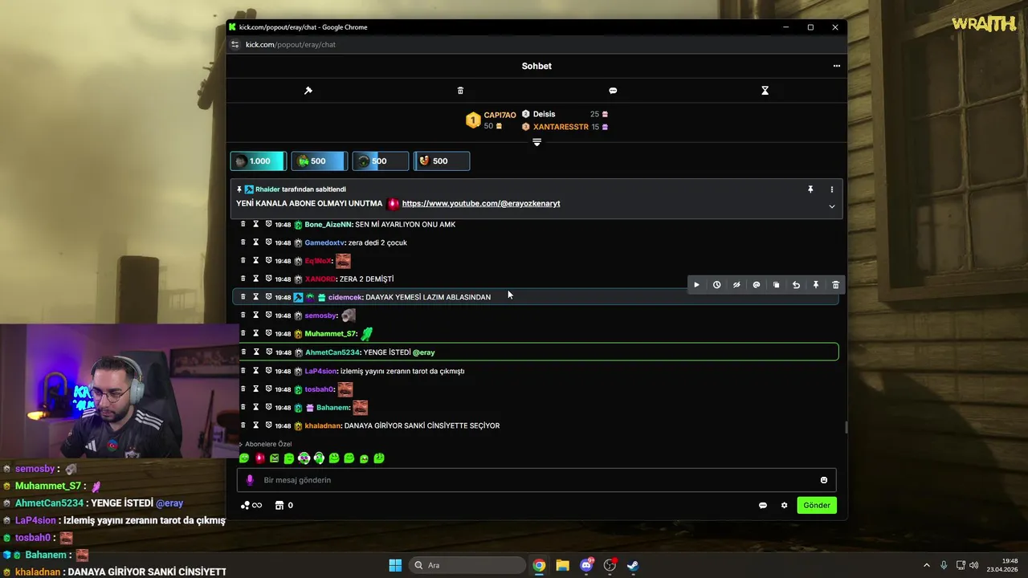Click the shield icon on semosby's row
The image size is (1028, 578).
click(269, 315)
